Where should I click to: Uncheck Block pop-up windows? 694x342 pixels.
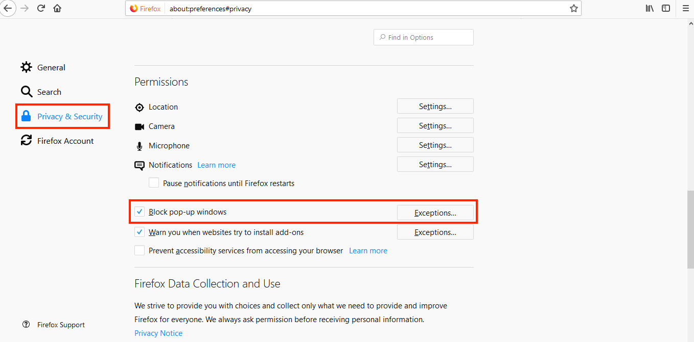tap(139, 212)
